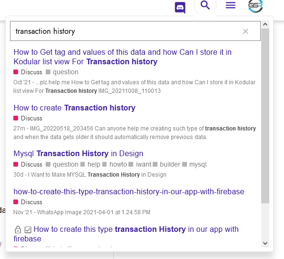
Task: Open the GSR user avatar
Action: pos(255,6)
